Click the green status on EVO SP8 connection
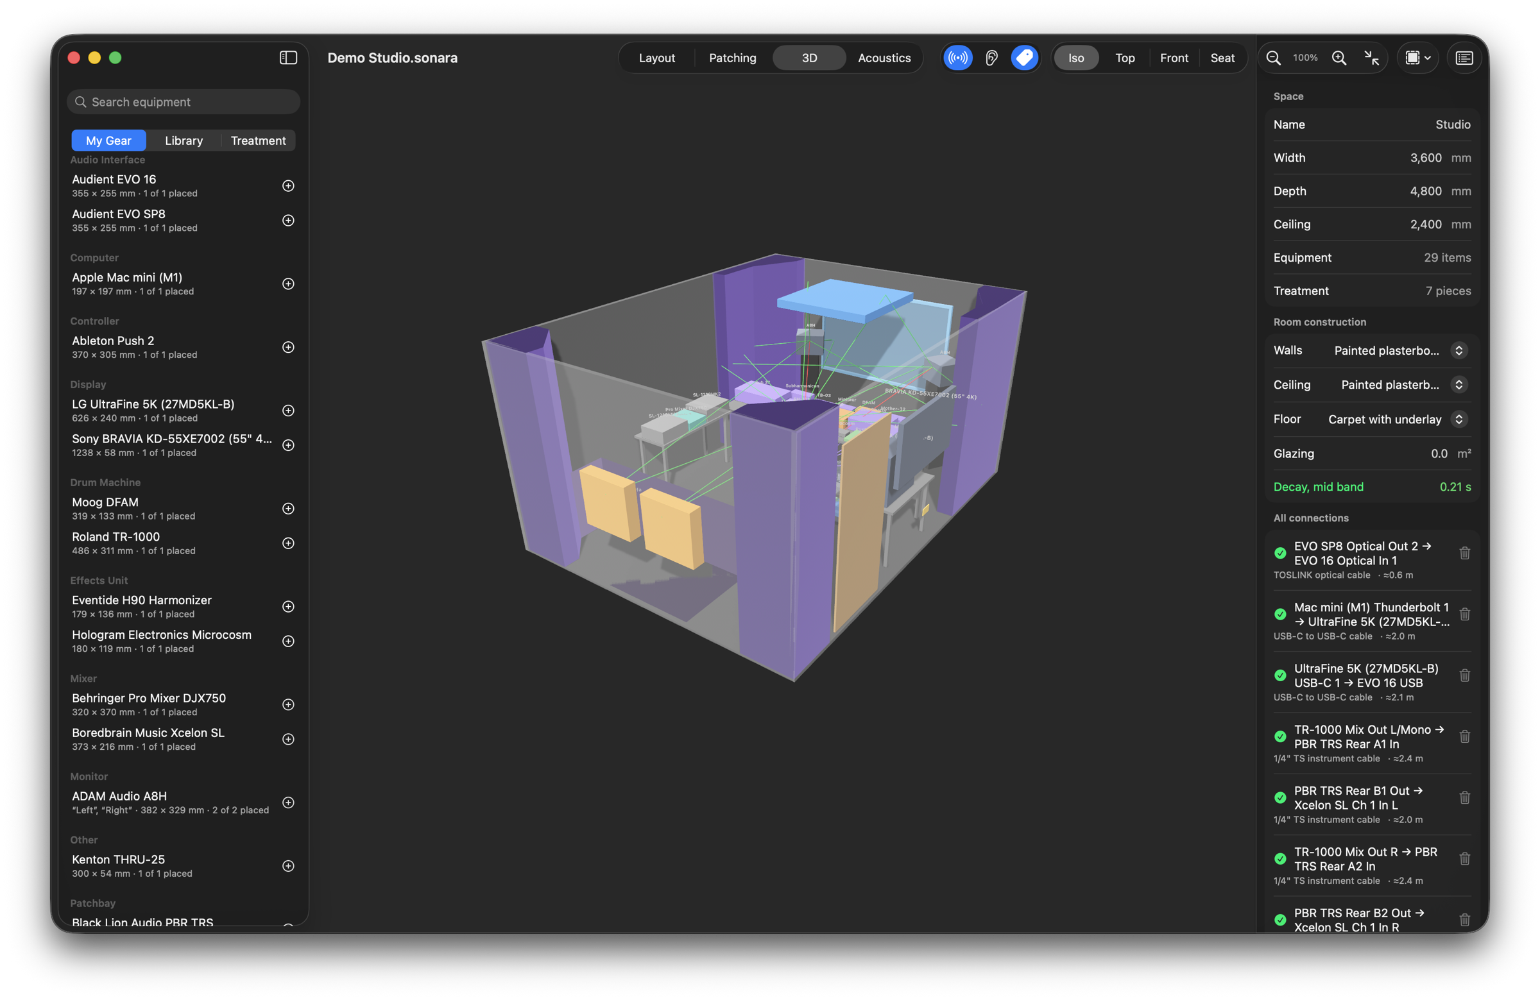The width and height of the screenshot is (1540, 1000). point(1279,553)
